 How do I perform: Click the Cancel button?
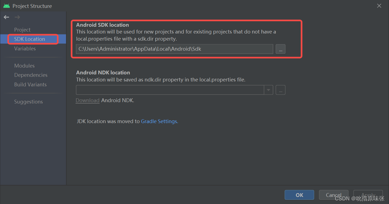tap(334, 195)
